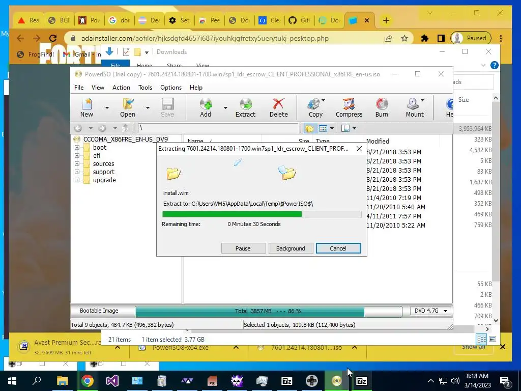521x391 pixels.
Task: Open the view mode dropdown arrow
Action: (332, 128)
